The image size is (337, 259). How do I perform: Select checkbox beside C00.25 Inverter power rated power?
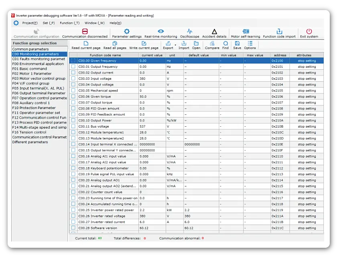(x=73, y=210)
